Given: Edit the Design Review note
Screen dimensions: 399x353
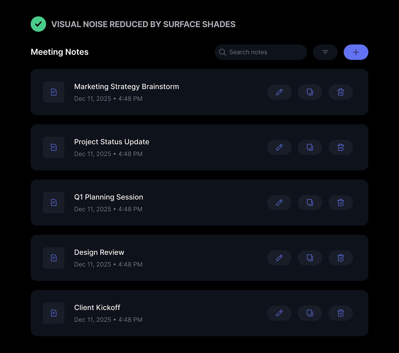Looking at the screenshot, I should [x=279, y=258].
